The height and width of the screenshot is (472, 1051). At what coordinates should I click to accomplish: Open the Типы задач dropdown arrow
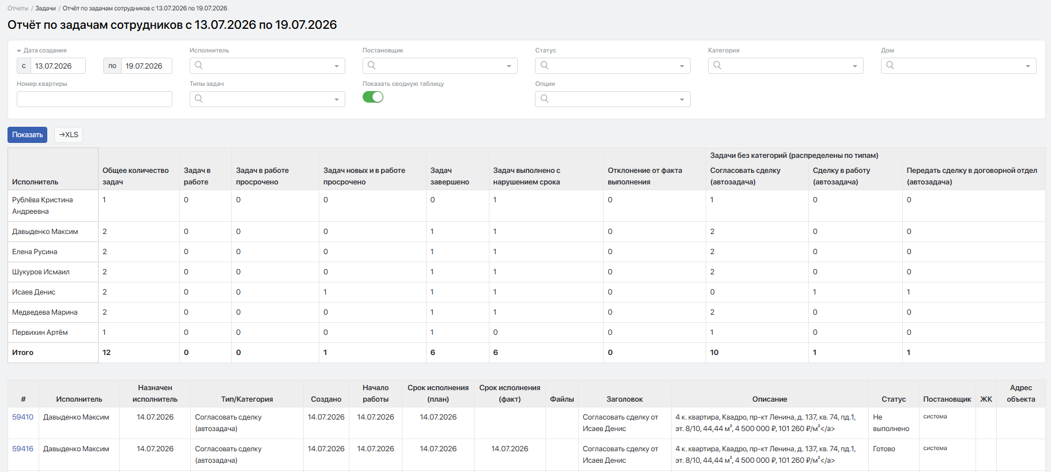coord(337,100)
